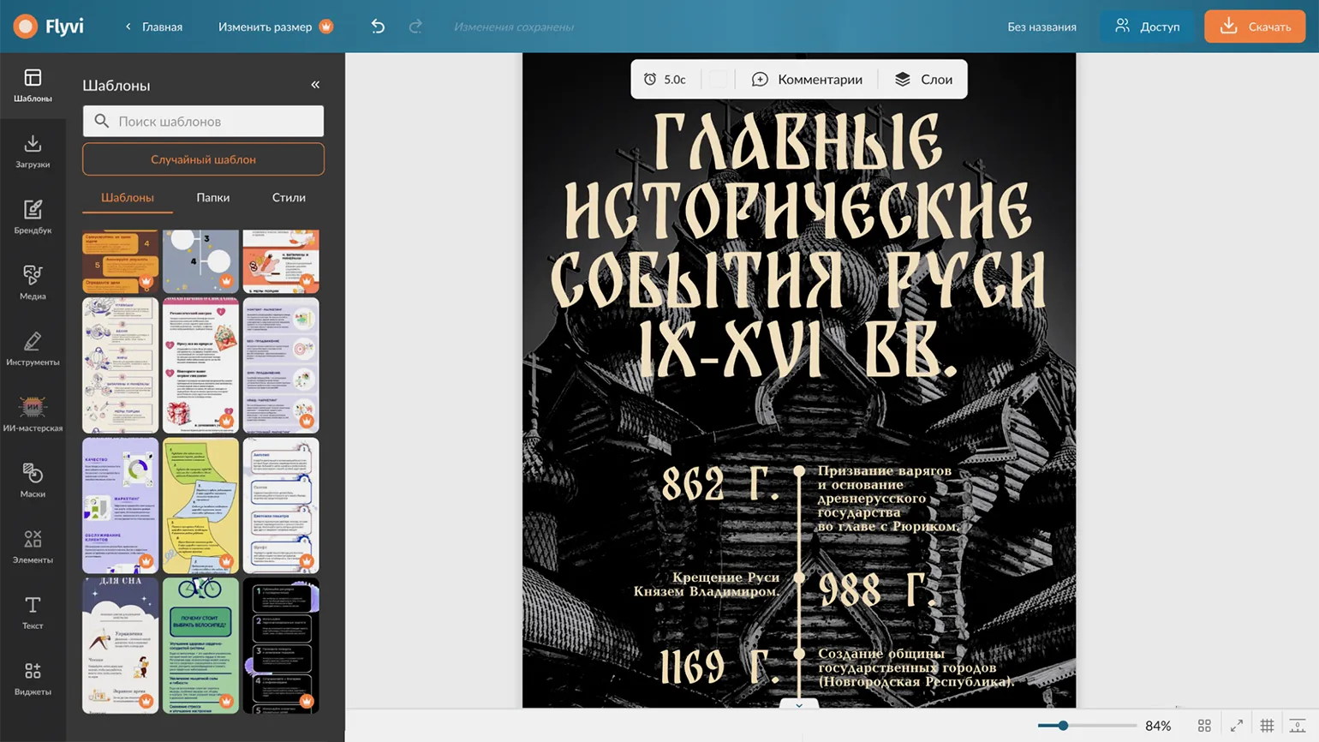Toggle the grid display icon

[1267, 726]
